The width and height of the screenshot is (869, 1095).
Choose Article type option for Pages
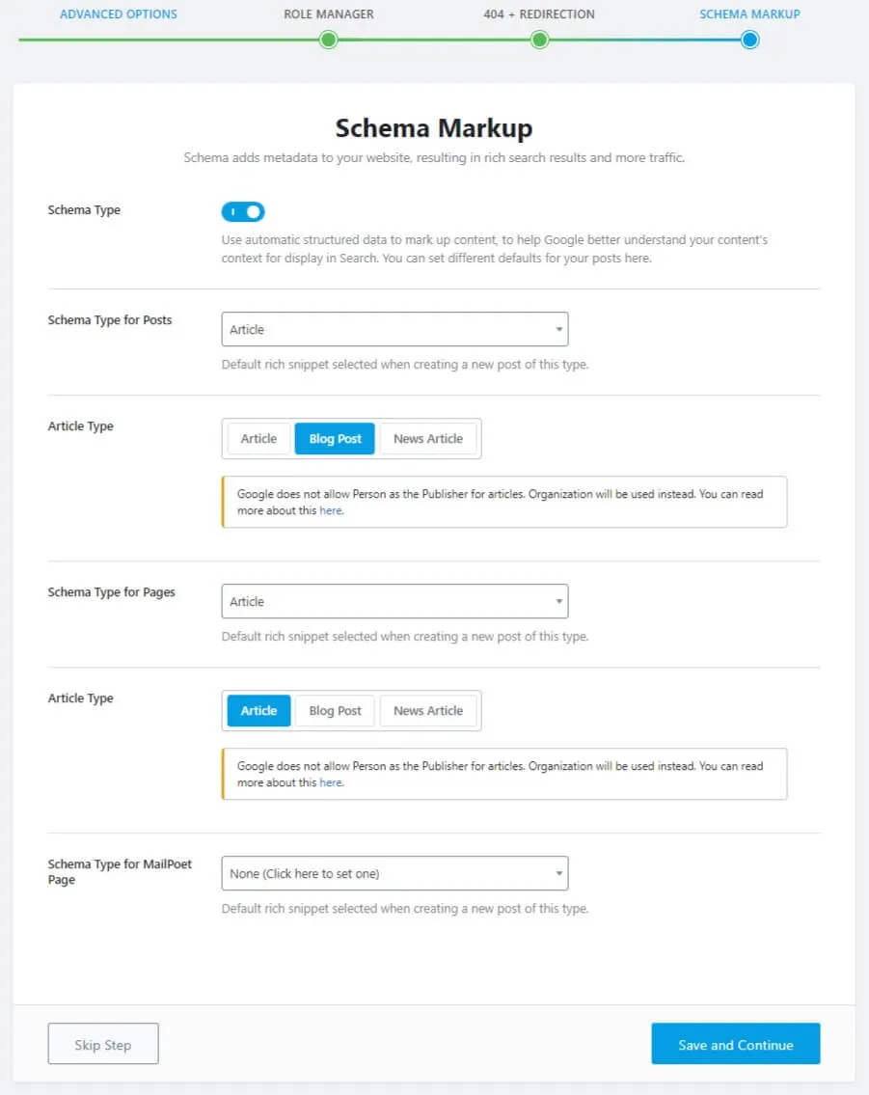[258, 711]
